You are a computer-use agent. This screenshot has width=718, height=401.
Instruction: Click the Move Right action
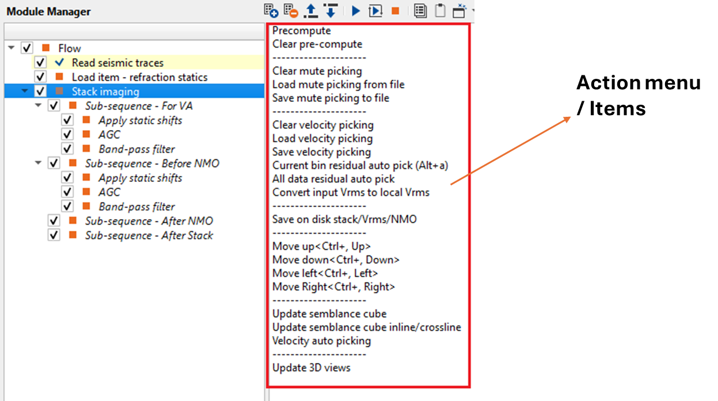333,287
